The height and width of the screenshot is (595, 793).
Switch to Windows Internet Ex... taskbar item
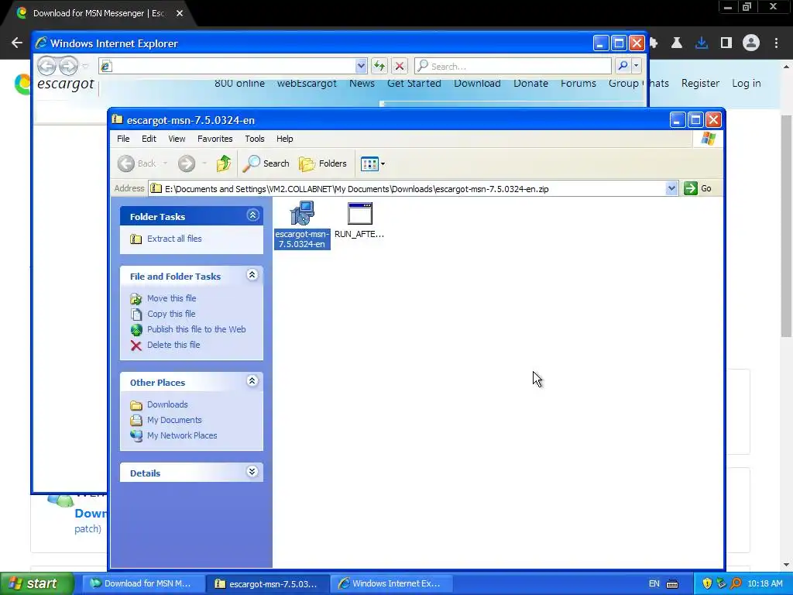(391, 583)
